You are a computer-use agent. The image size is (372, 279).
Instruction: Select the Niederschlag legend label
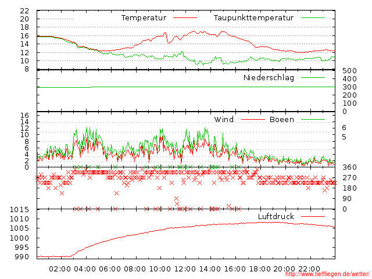[269, 77]
